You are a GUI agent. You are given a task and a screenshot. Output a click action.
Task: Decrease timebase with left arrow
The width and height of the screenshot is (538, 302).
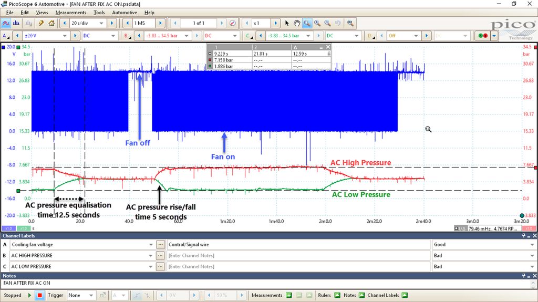[x=65, y=23]
